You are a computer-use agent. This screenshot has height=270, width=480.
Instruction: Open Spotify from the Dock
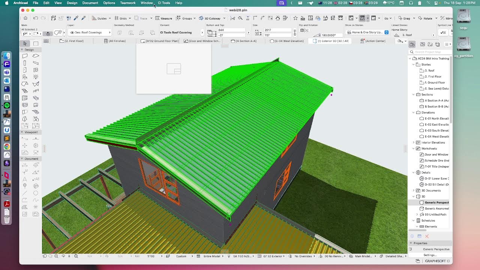coord(7,105)
